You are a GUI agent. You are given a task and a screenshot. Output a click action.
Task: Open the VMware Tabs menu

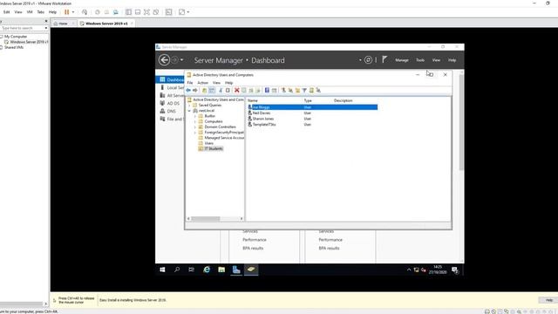[x=41, y=11]
